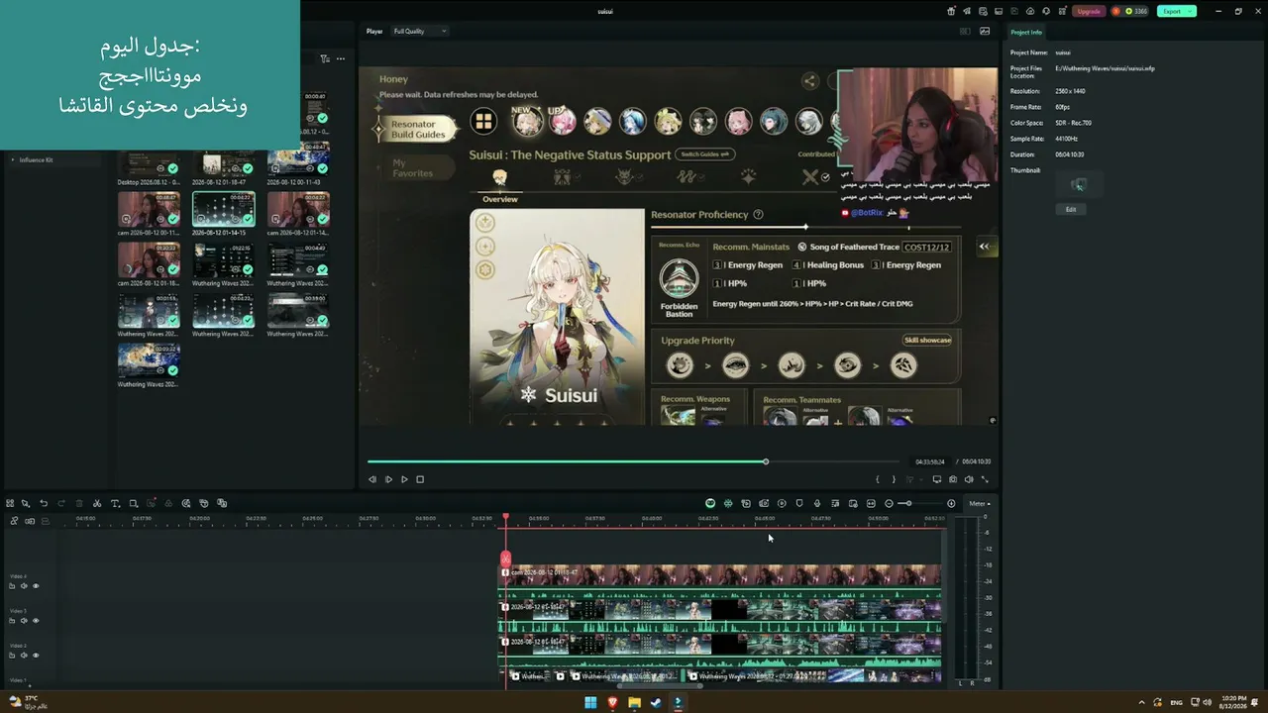Click the project thumbnail preview image
1268x713 pixels.
pos(1079,184)
